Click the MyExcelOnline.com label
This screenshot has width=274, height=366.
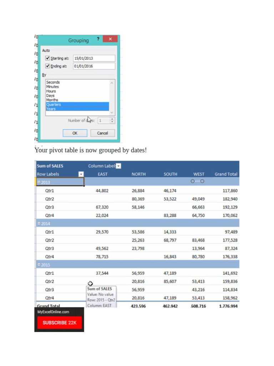coord(53,312)
